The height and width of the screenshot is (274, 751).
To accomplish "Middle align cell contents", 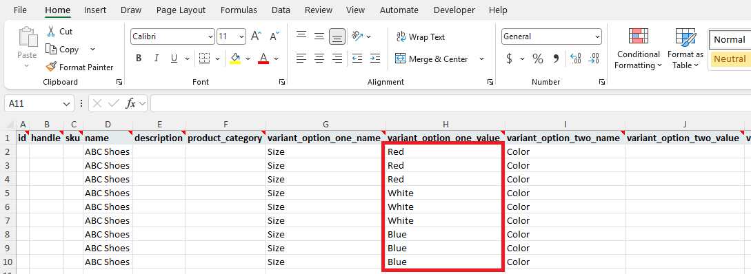I will 319,36.
